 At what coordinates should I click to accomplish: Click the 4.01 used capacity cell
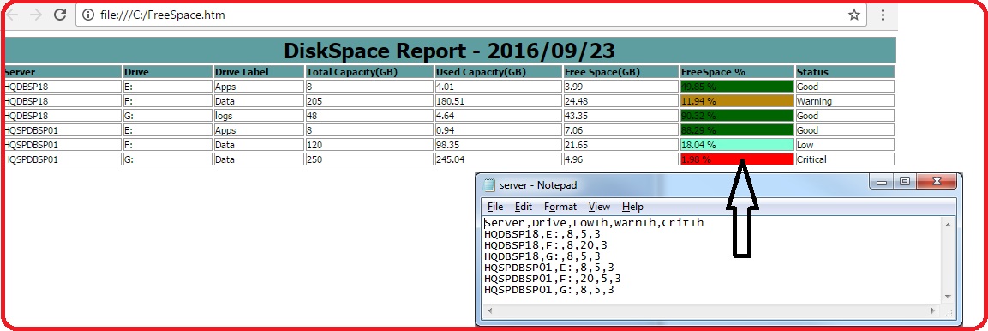(499, 87)
